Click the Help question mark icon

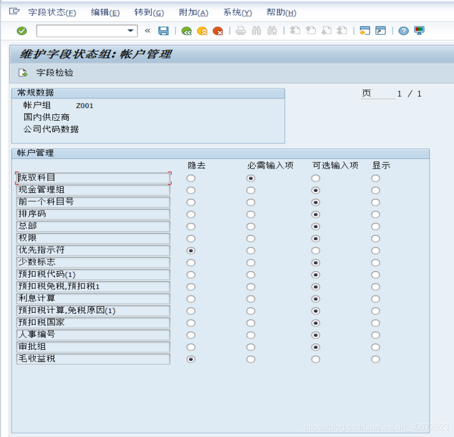(x=403, y=30)
